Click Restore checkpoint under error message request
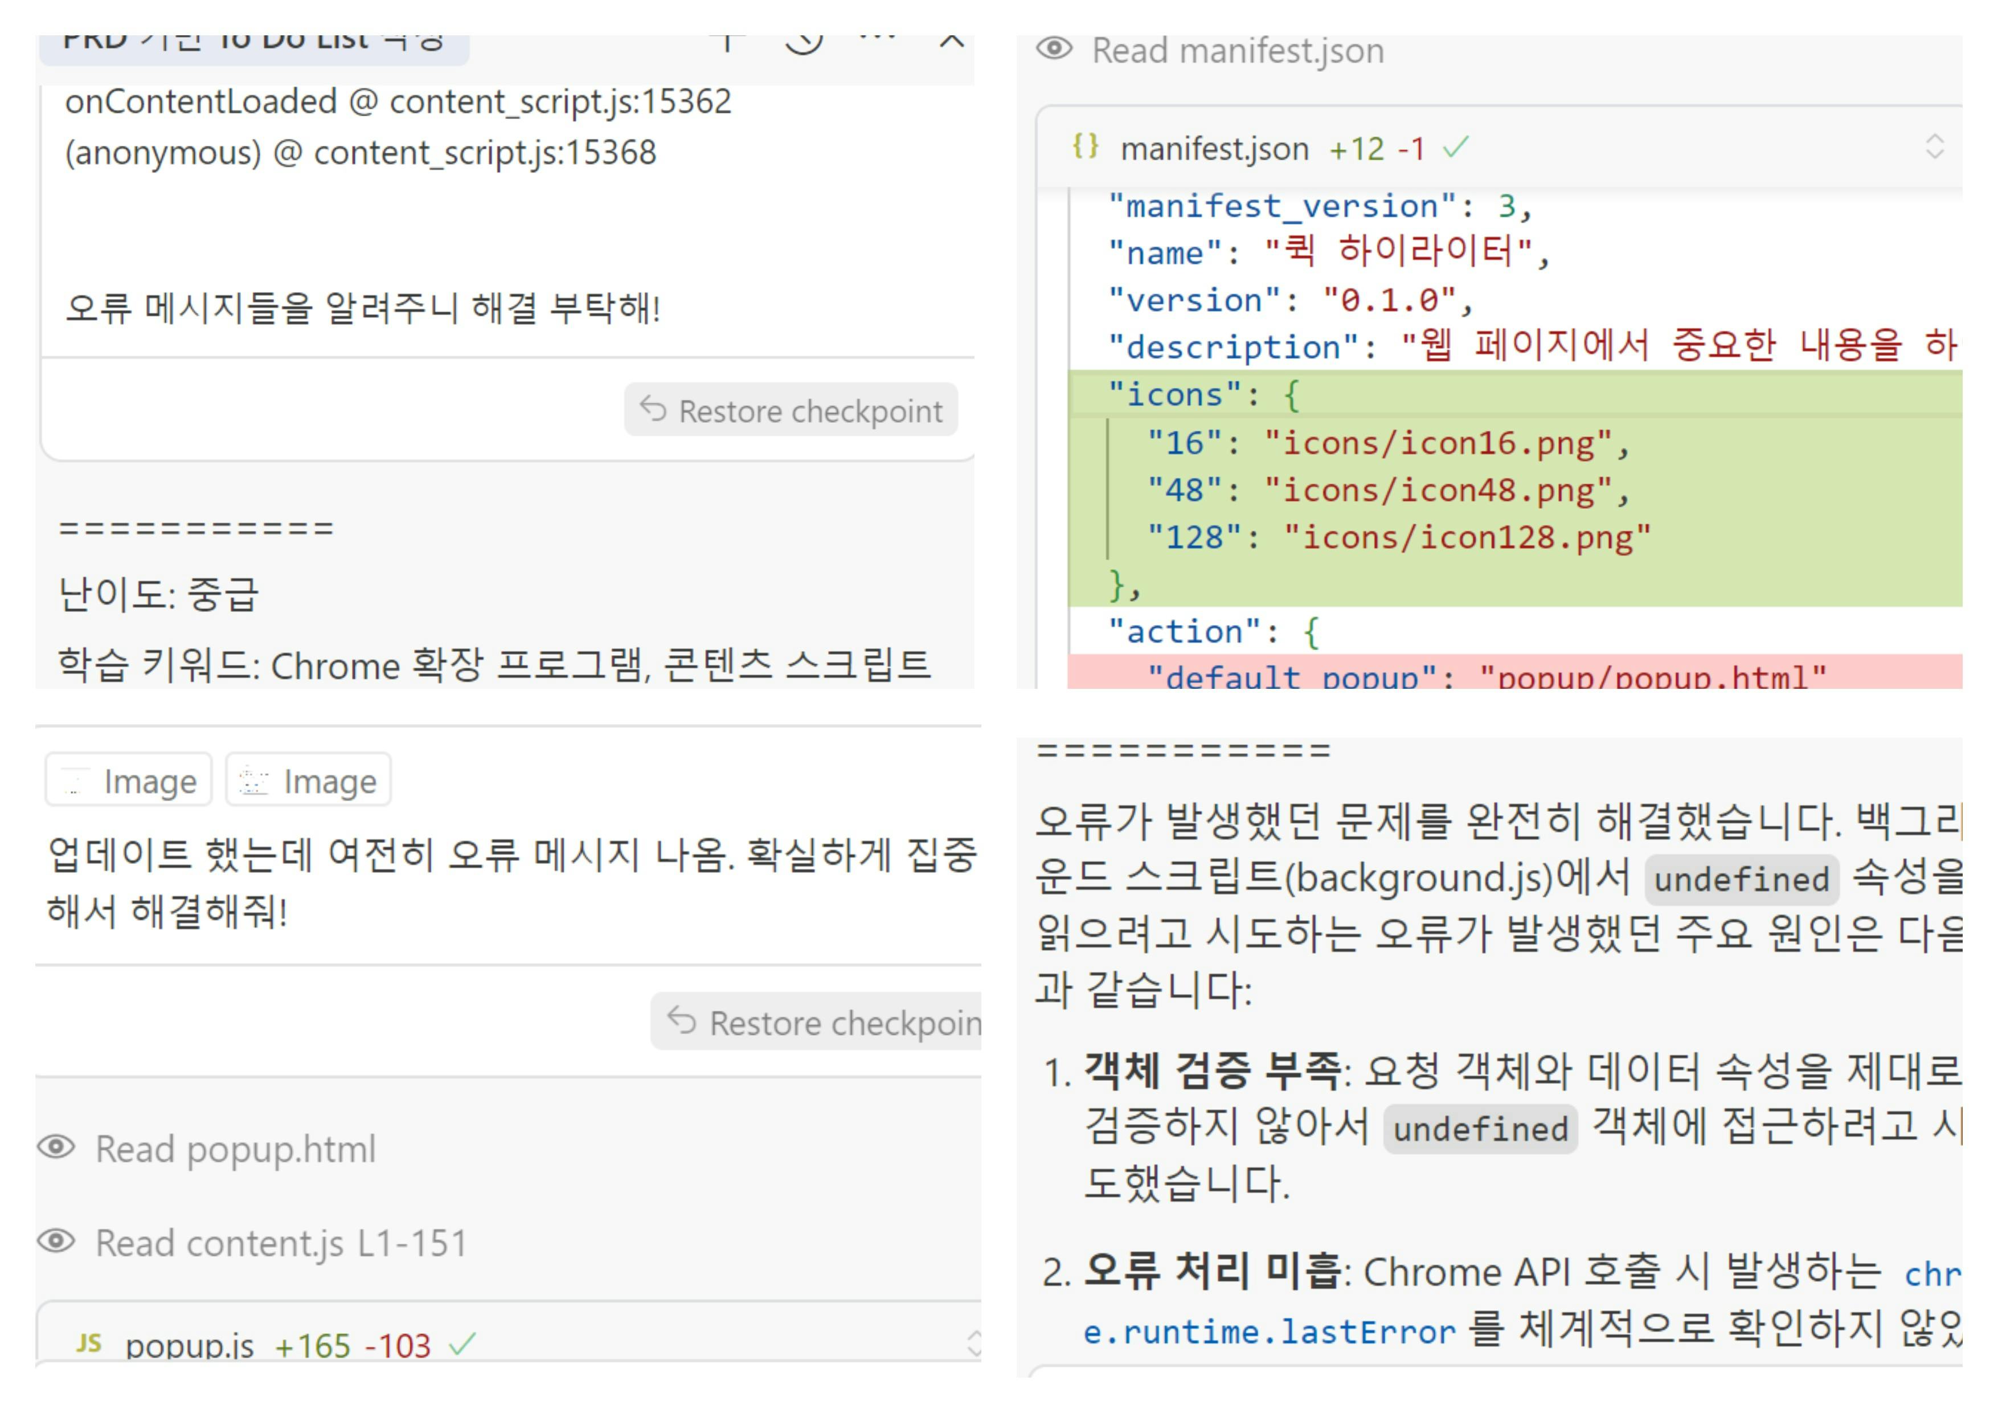 pos(791,410)
